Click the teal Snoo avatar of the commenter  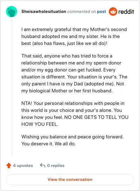point(12,12)
